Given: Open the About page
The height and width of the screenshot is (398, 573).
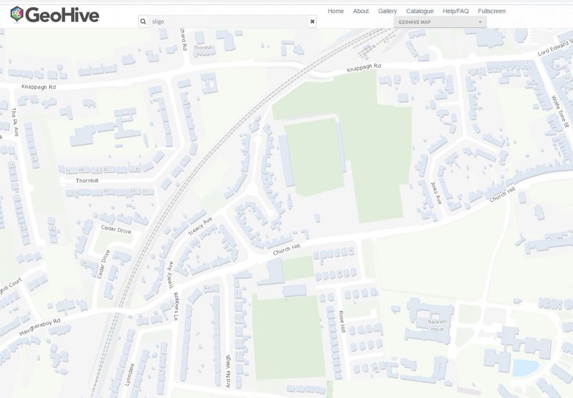Looking at the screenshot, I should coord(360,11).
